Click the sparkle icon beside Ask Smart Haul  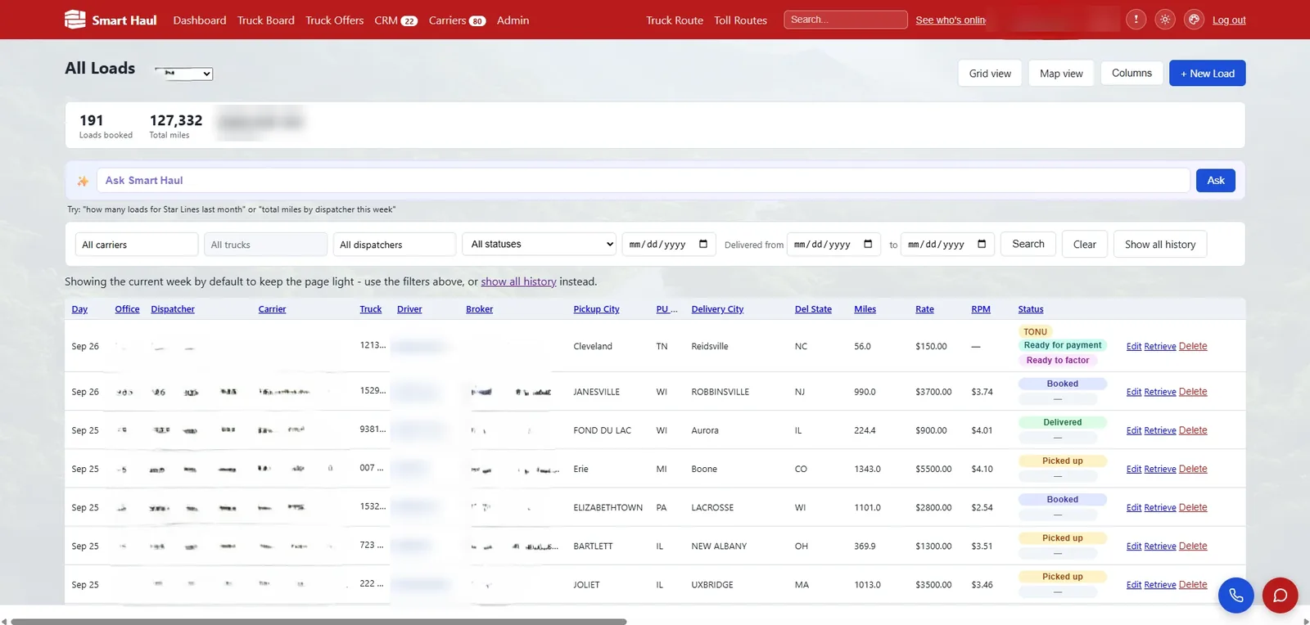point(83,181)
